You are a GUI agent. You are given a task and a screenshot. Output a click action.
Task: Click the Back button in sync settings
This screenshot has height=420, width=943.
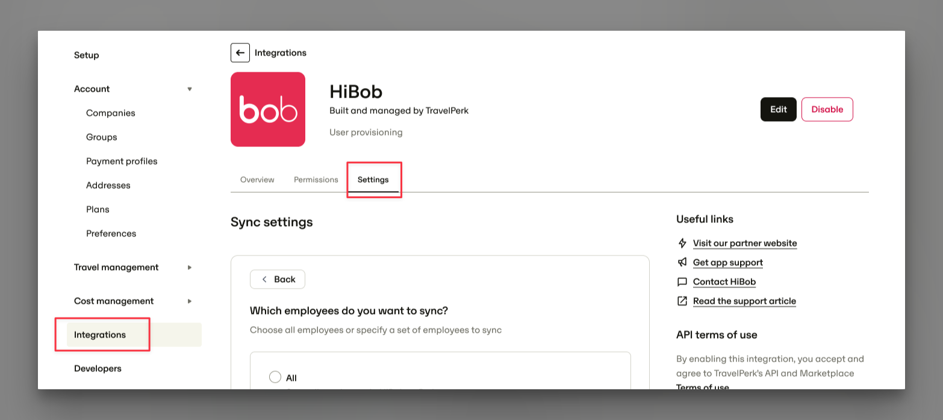(x=278, y=280)
